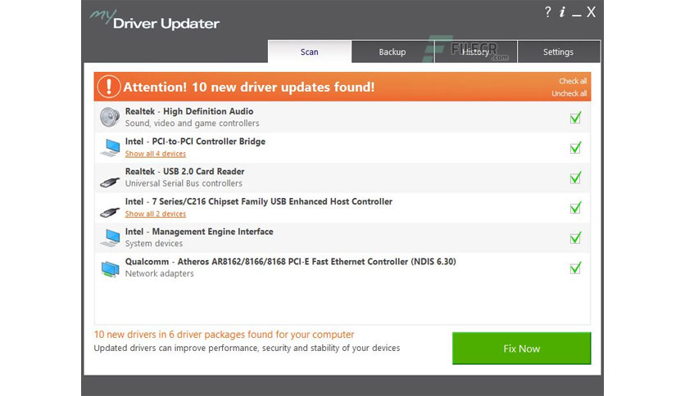The height and width of the screenshot is (396, 685).
Task: Click the Fix Now button
Action: [x=522, y=349]
